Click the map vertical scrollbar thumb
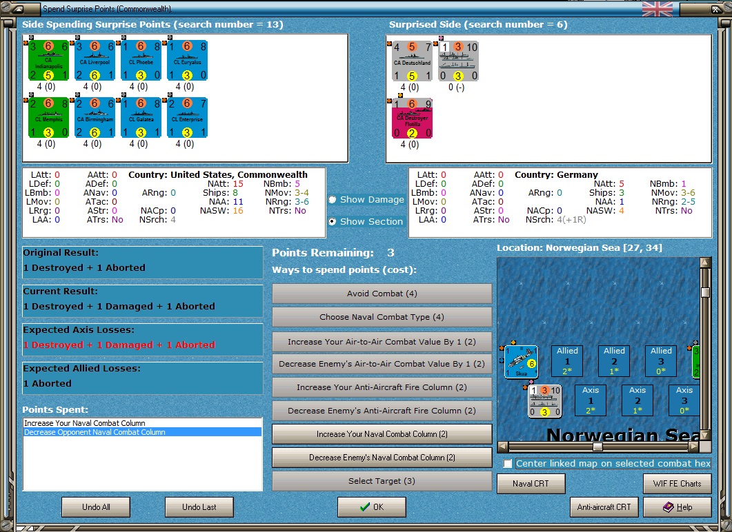Image resolution: width=732 pixels, height=532 pixels. [705, 292]
